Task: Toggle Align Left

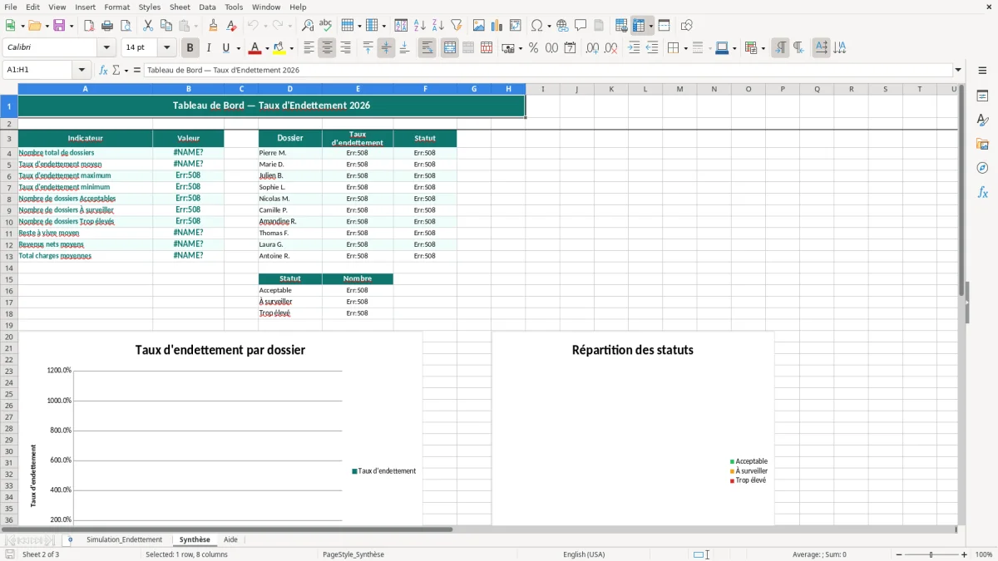Action: 309,48
